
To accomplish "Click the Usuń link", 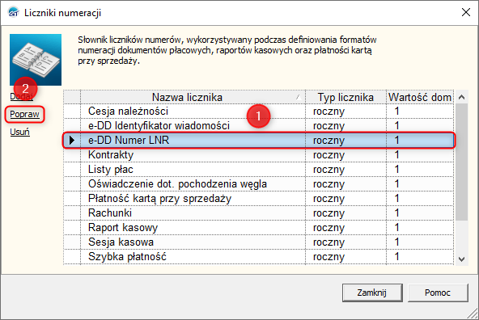I will pyautogui.click(x=20, y=132).
